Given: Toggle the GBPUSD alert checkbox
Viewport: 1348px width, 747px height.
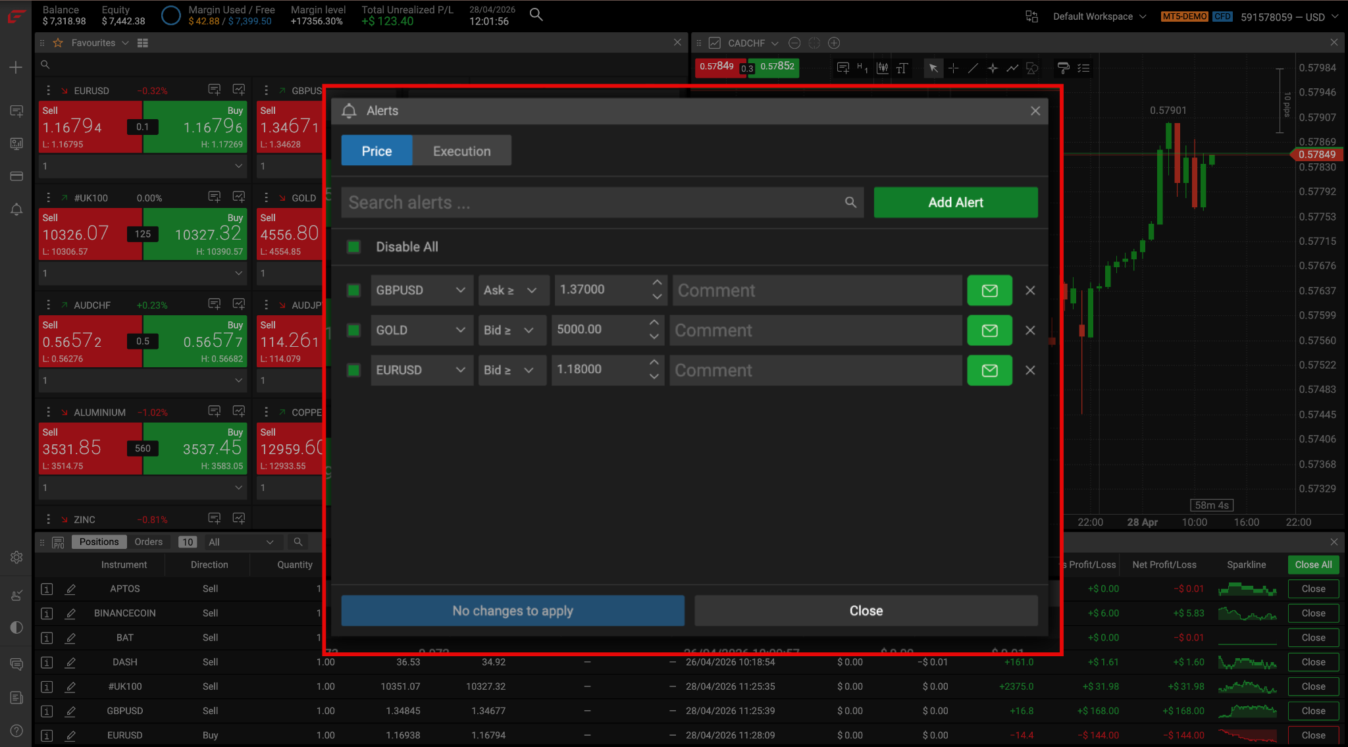Looking at the screenshot, I should 354,290.
